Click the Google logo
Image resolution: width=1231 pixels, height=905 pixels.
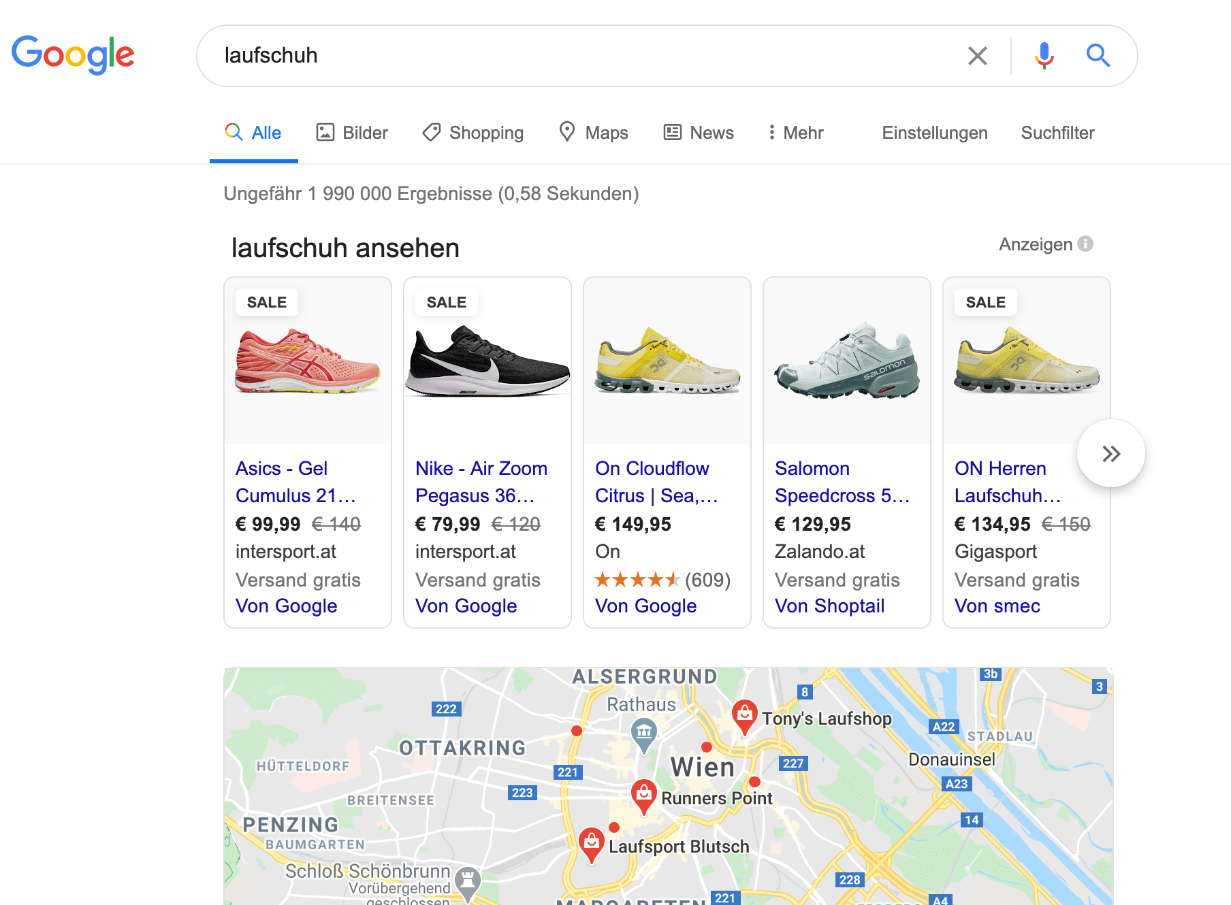click(x=73, y=54)
